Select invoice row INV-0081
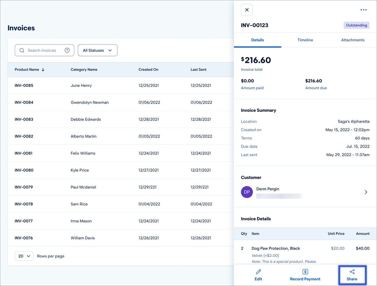 pyautogui.click(x=121, y=153)
